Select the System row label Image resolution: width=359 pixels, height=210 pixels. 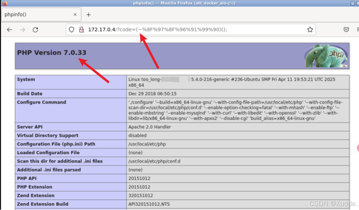(x=26, y=80)
